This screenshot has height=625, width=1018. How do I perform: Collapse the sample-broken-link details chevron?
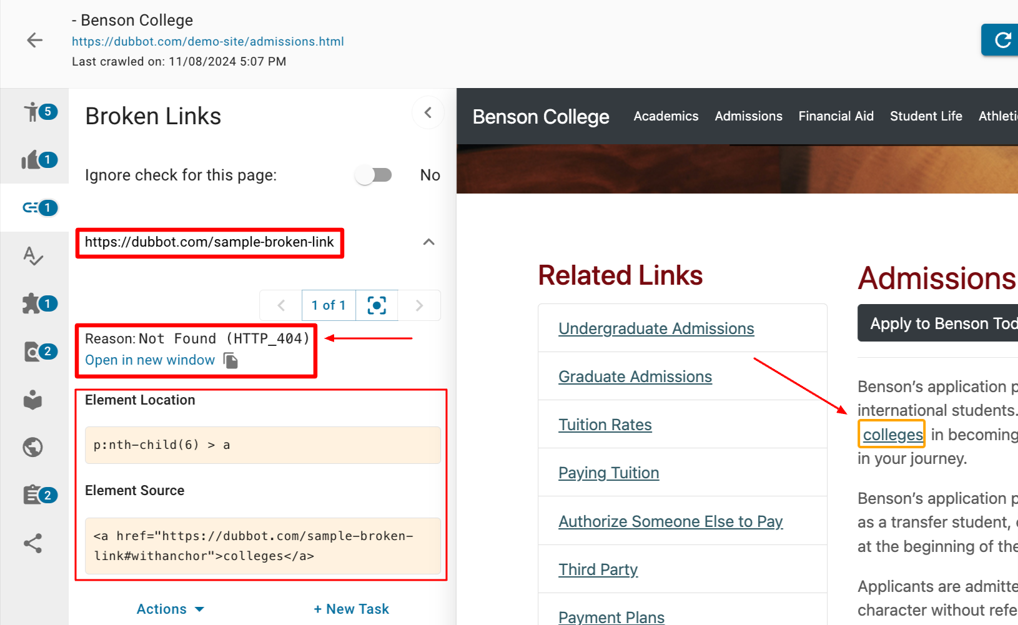point(428,242)
